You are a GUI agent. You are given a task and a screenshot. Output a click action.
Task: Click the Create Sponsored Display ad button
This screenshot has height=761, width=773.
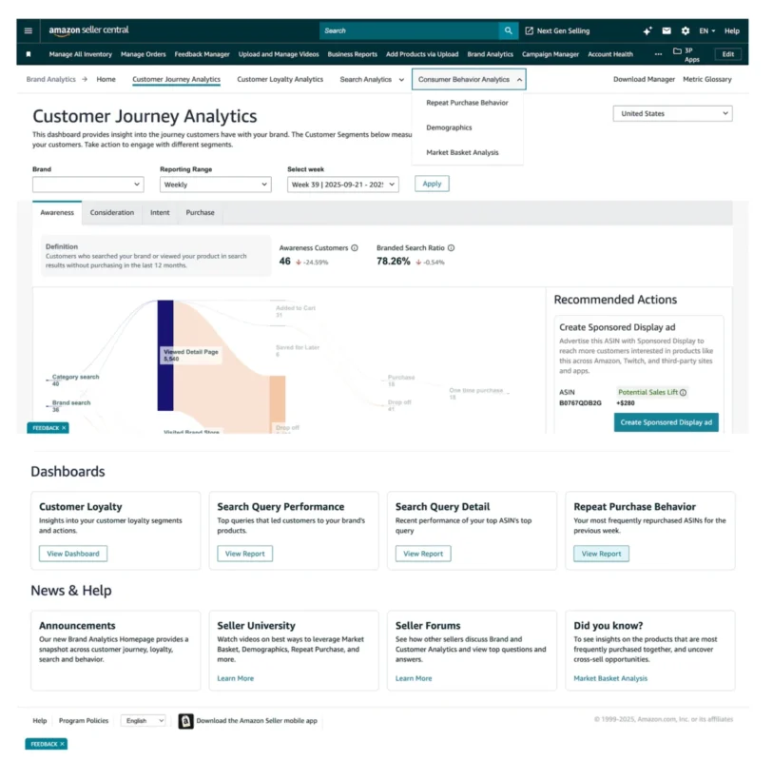click(666, 421)
